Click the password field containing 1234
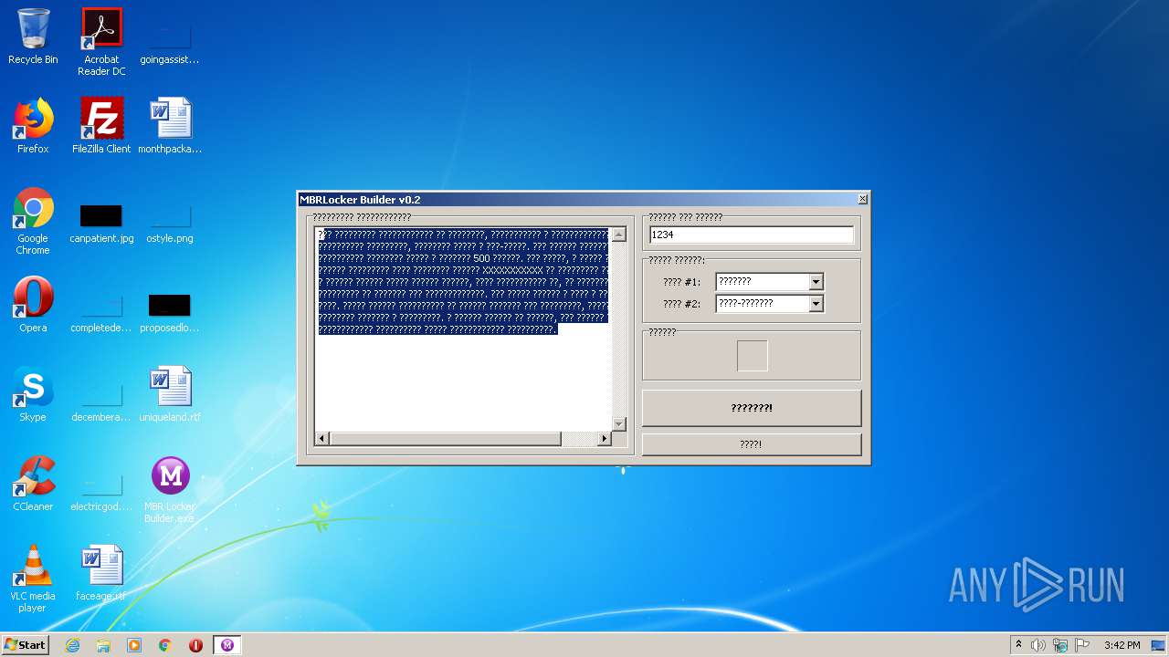 pyautogui.click(x=752, y=235)
